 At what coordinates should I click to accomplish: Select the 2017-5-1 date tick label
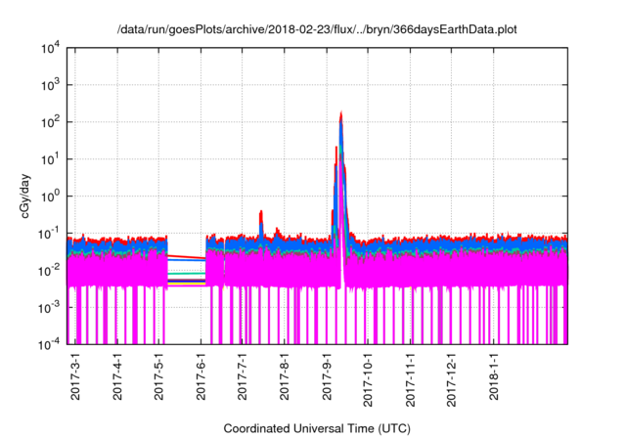tap(158, 375)
